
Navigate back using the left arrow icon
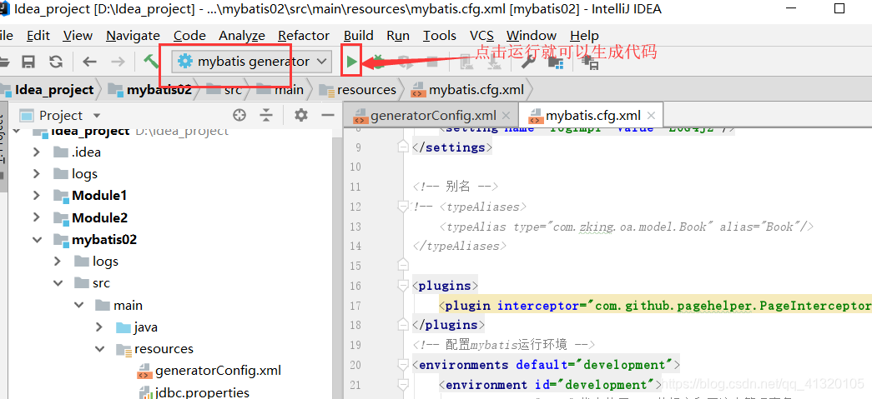point(89,62)
